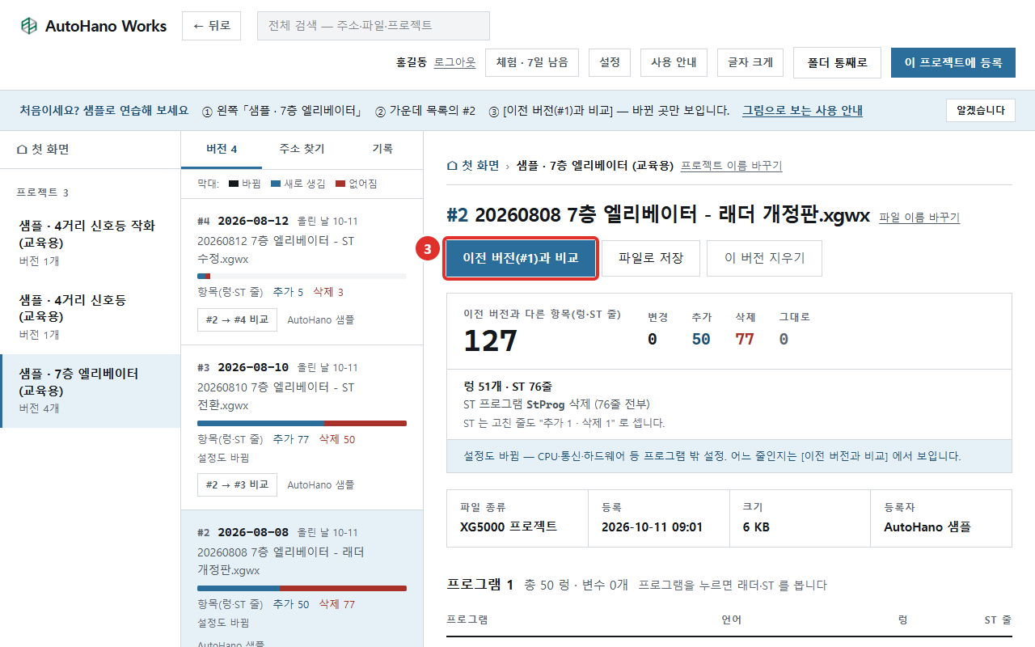1035x647 pixels.
Task: Click the ST 줄 column header
Action: click(x=997, y=620)
